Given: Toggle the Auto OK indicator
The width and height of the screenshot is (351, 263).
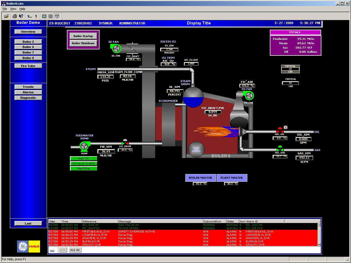Looking at the screenshot, I should point(84,159).
